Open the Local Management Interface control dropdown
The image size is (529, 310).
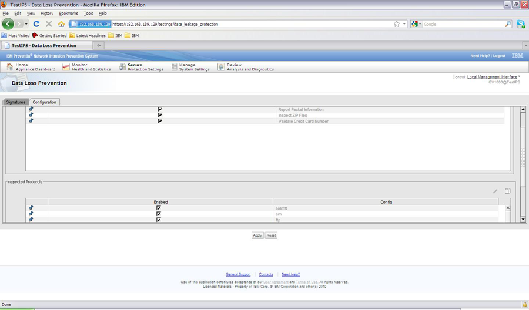[x=494, y=77]
